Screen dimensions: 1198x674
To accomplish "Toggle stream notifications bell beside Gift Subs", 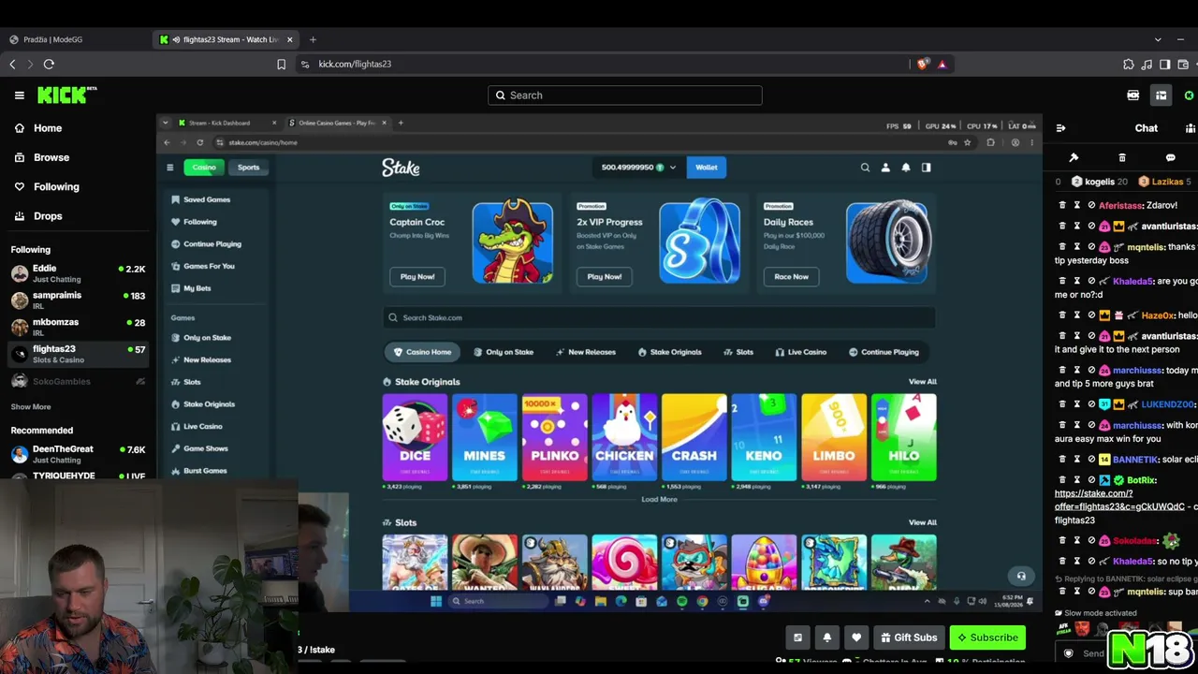I will [x=826, y=637].
